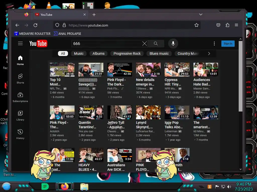Open tracking protection shield icon

pos(57,25)
